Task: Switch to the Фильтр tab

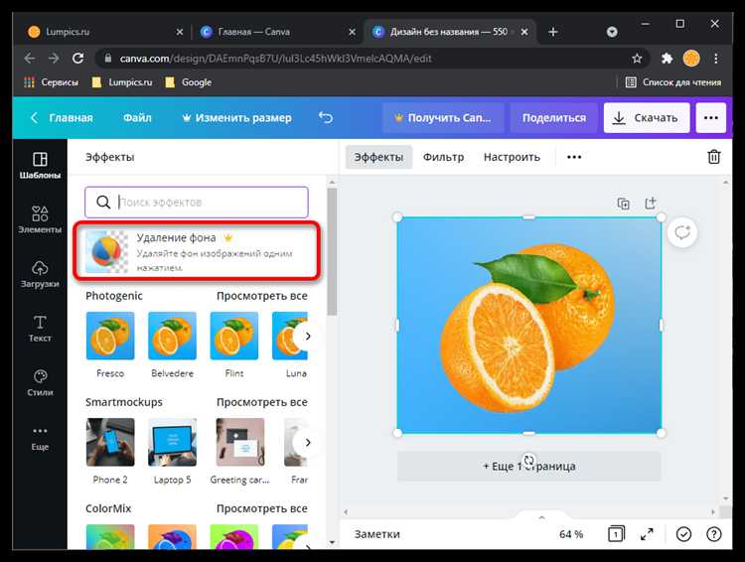Action: coord(443,157)
